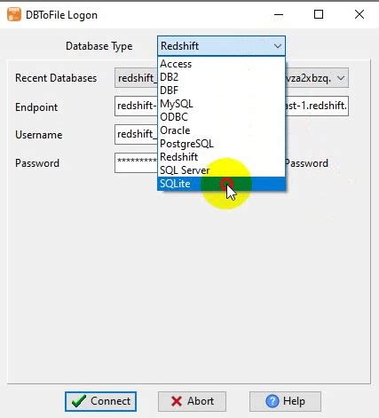Click into the Endpoint input field
The height and width of the screenshot is (418, 379).
tap(232, 106)
